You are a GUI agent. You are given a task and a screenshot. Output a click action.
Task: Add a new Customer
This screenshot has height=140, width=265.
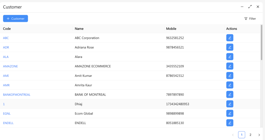pos(15,19)
